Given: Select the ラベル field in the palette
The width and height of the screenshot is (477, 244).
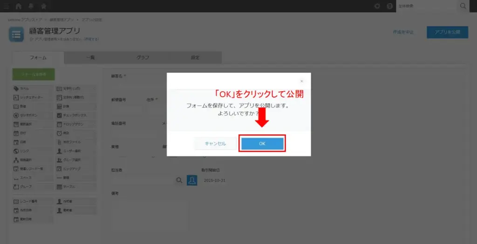Looking at the screenshot, I should coord(33,89).
